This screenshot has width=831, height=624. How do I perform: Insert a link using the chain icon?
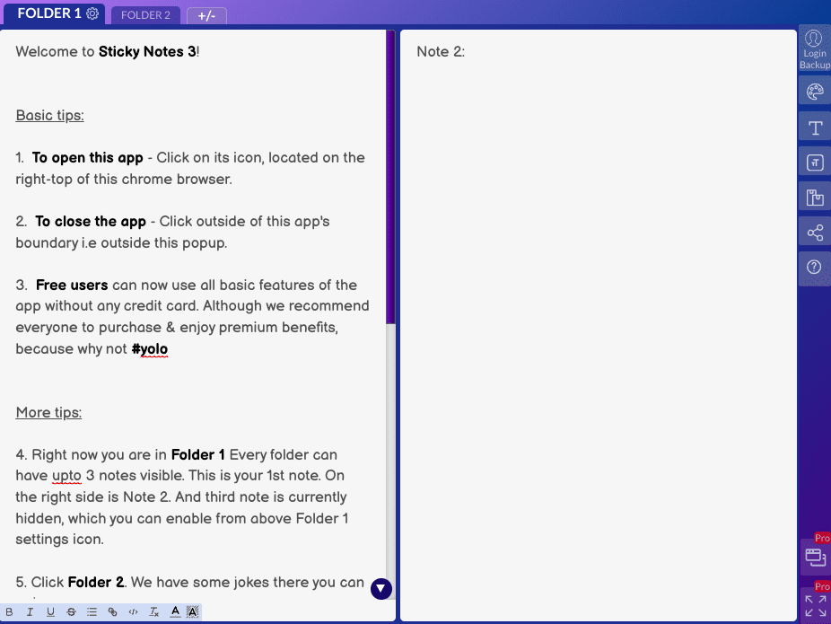pos(112,611)
